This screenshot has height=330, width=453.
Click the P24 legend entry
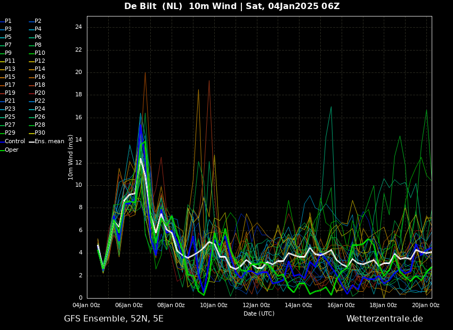click(40, 109)
